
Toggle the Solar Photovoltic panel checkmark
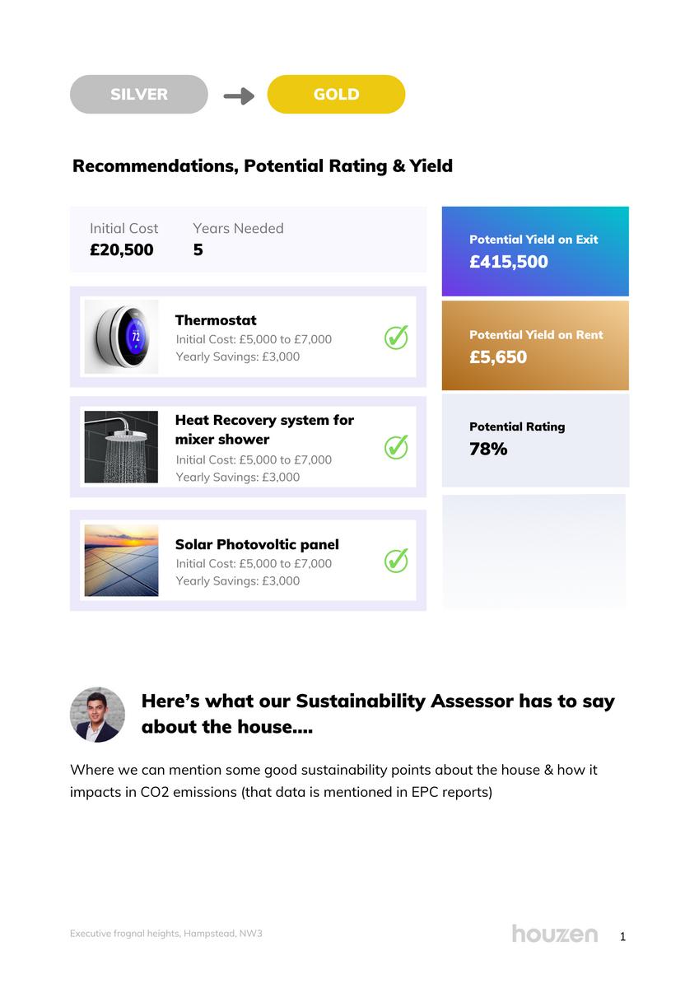(x=396, y=561)
